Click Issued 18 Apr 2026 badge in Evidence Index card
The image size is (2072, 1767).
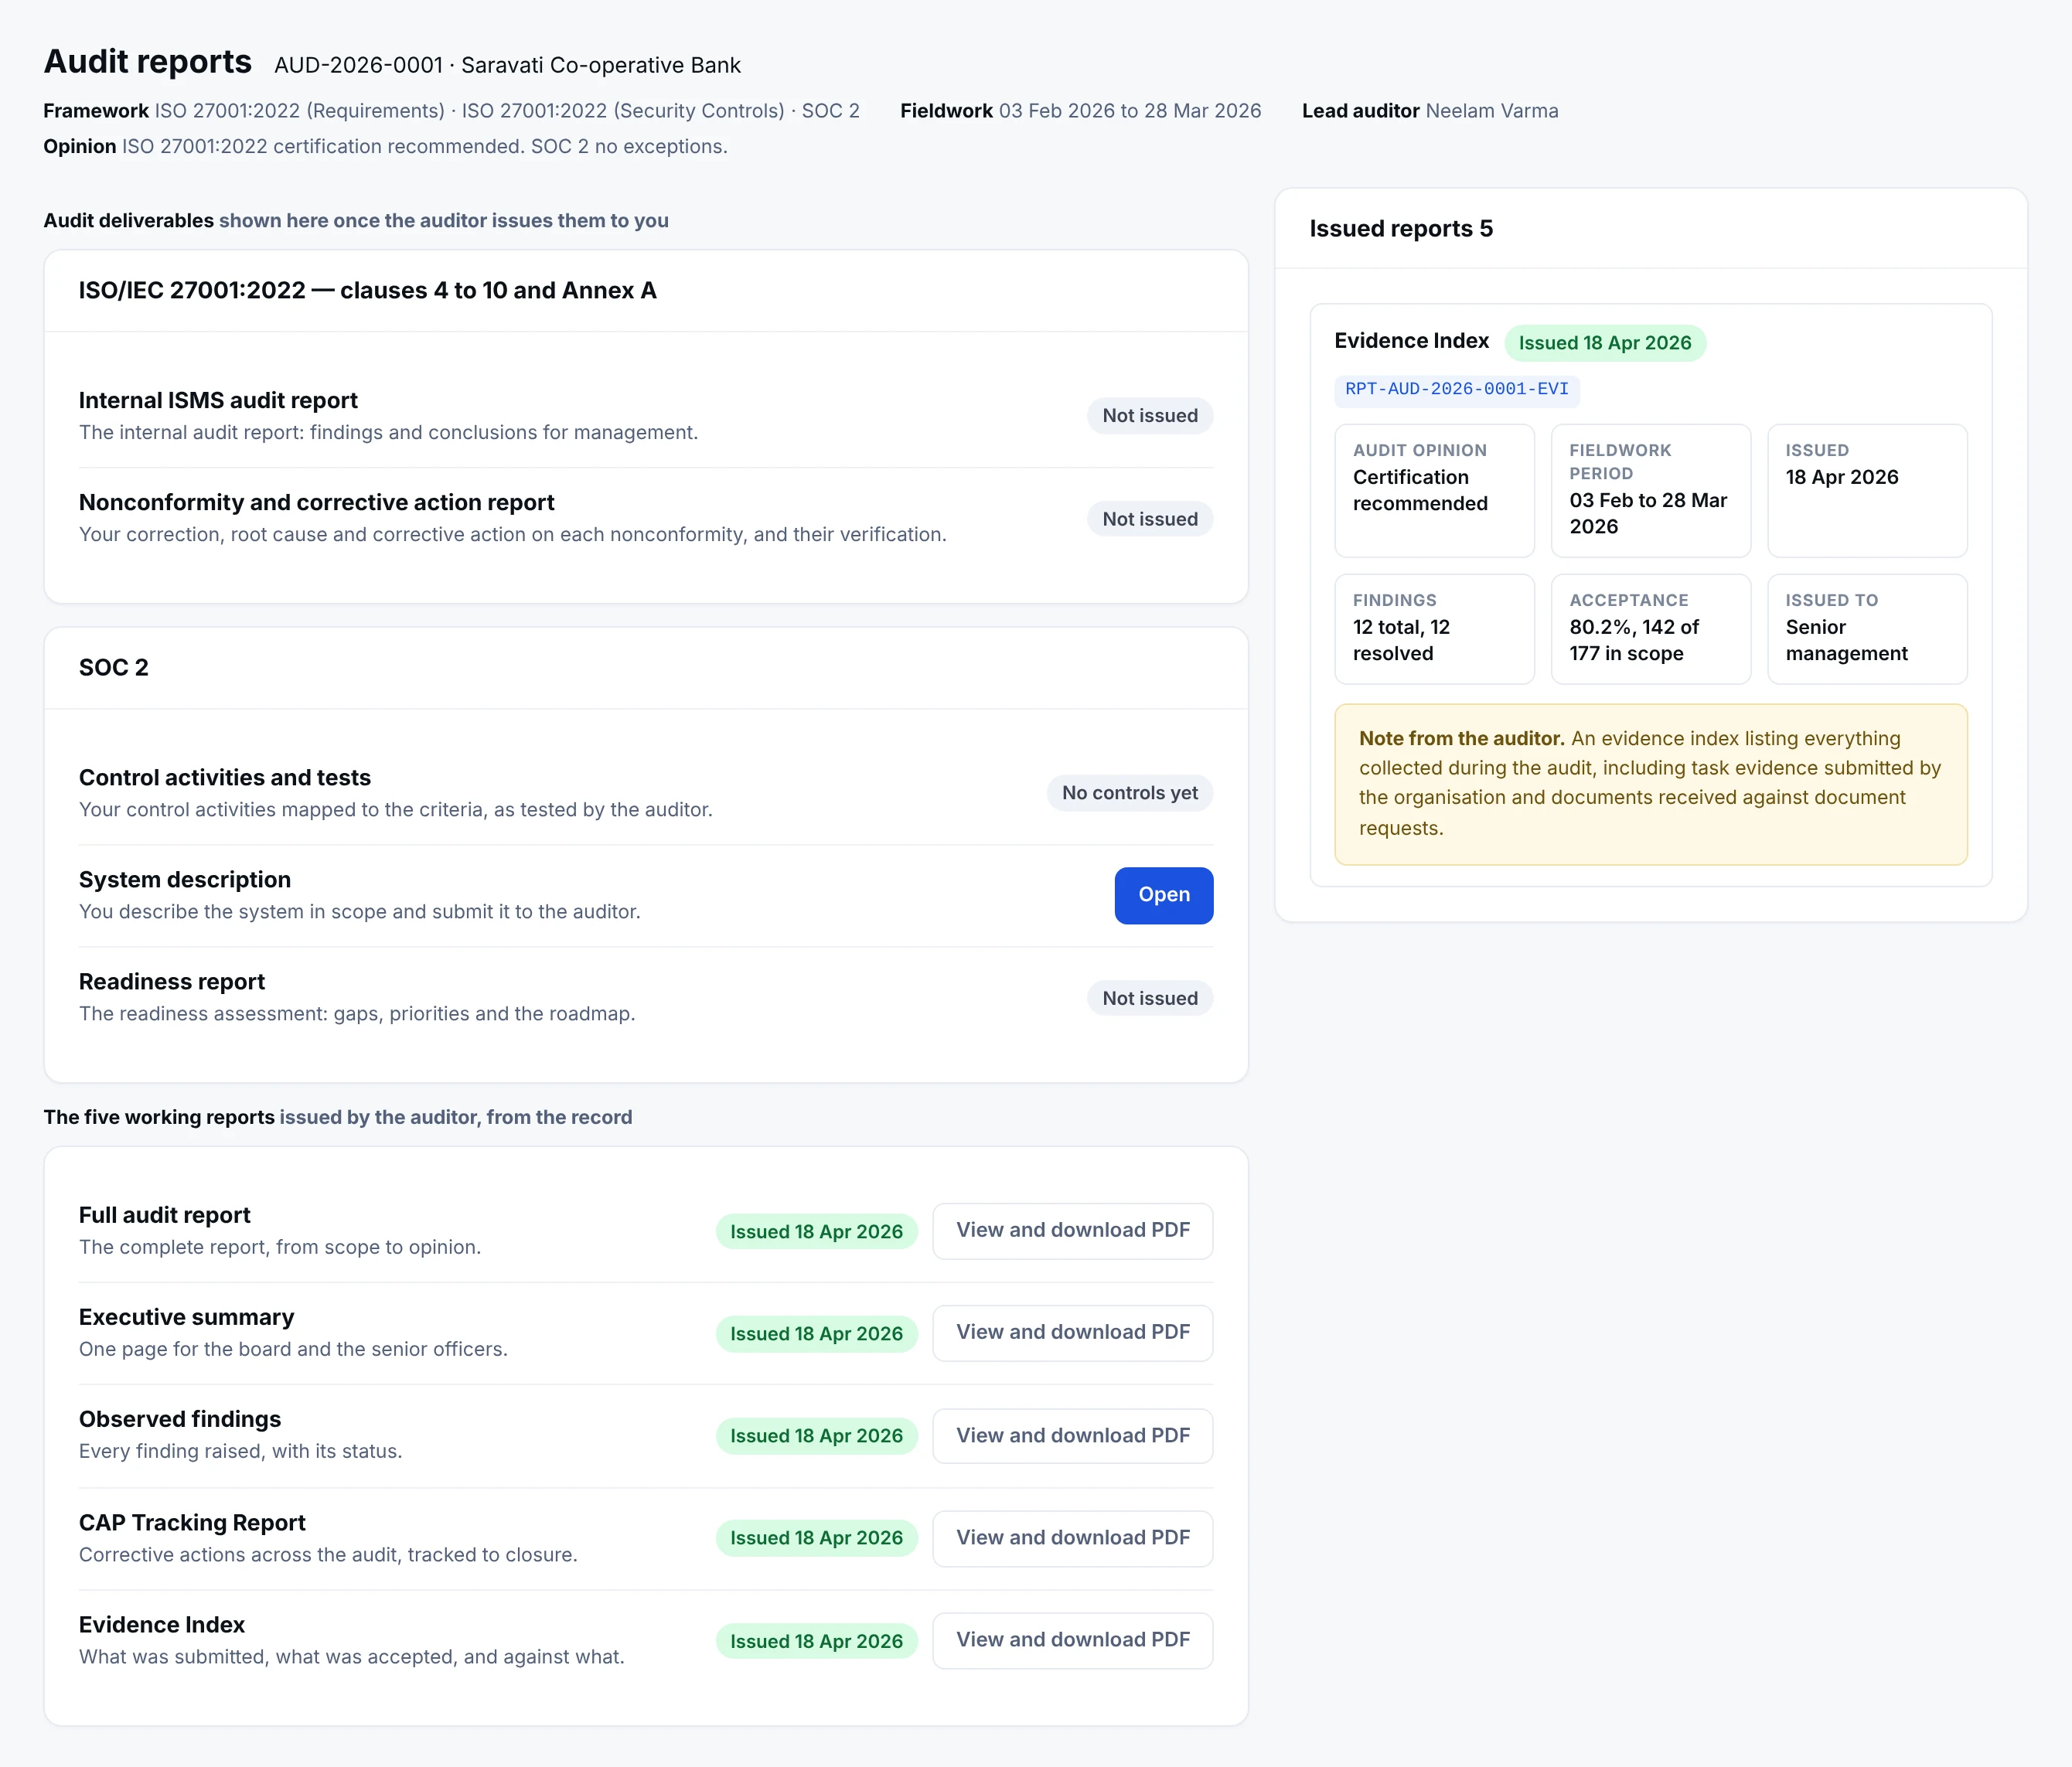[x=1604, y=343]
